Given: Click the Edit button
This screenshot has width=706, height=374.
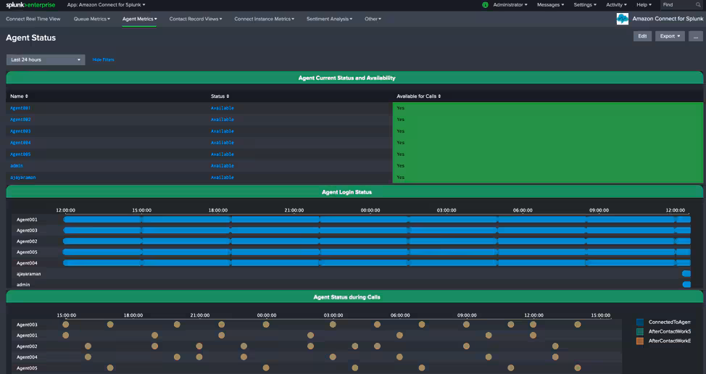Looking at the screenshot, I should (x=642, y=36).
